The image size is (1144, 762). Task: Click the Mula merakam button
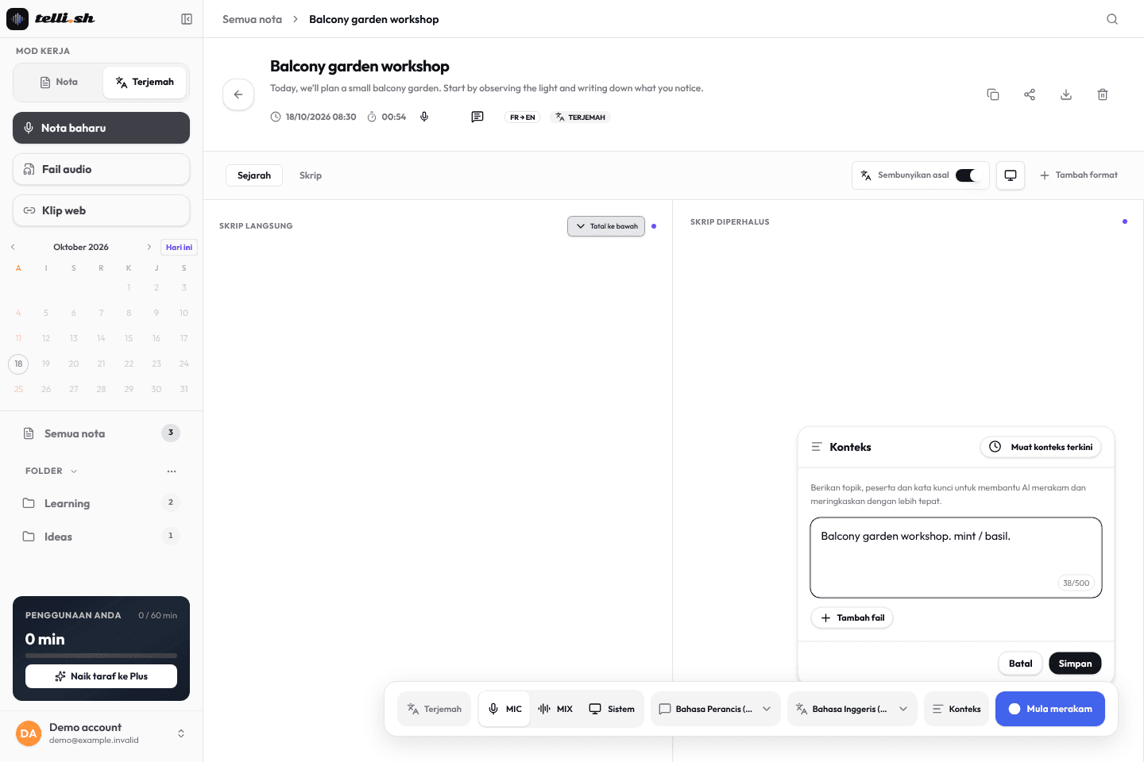[1050, 709]
